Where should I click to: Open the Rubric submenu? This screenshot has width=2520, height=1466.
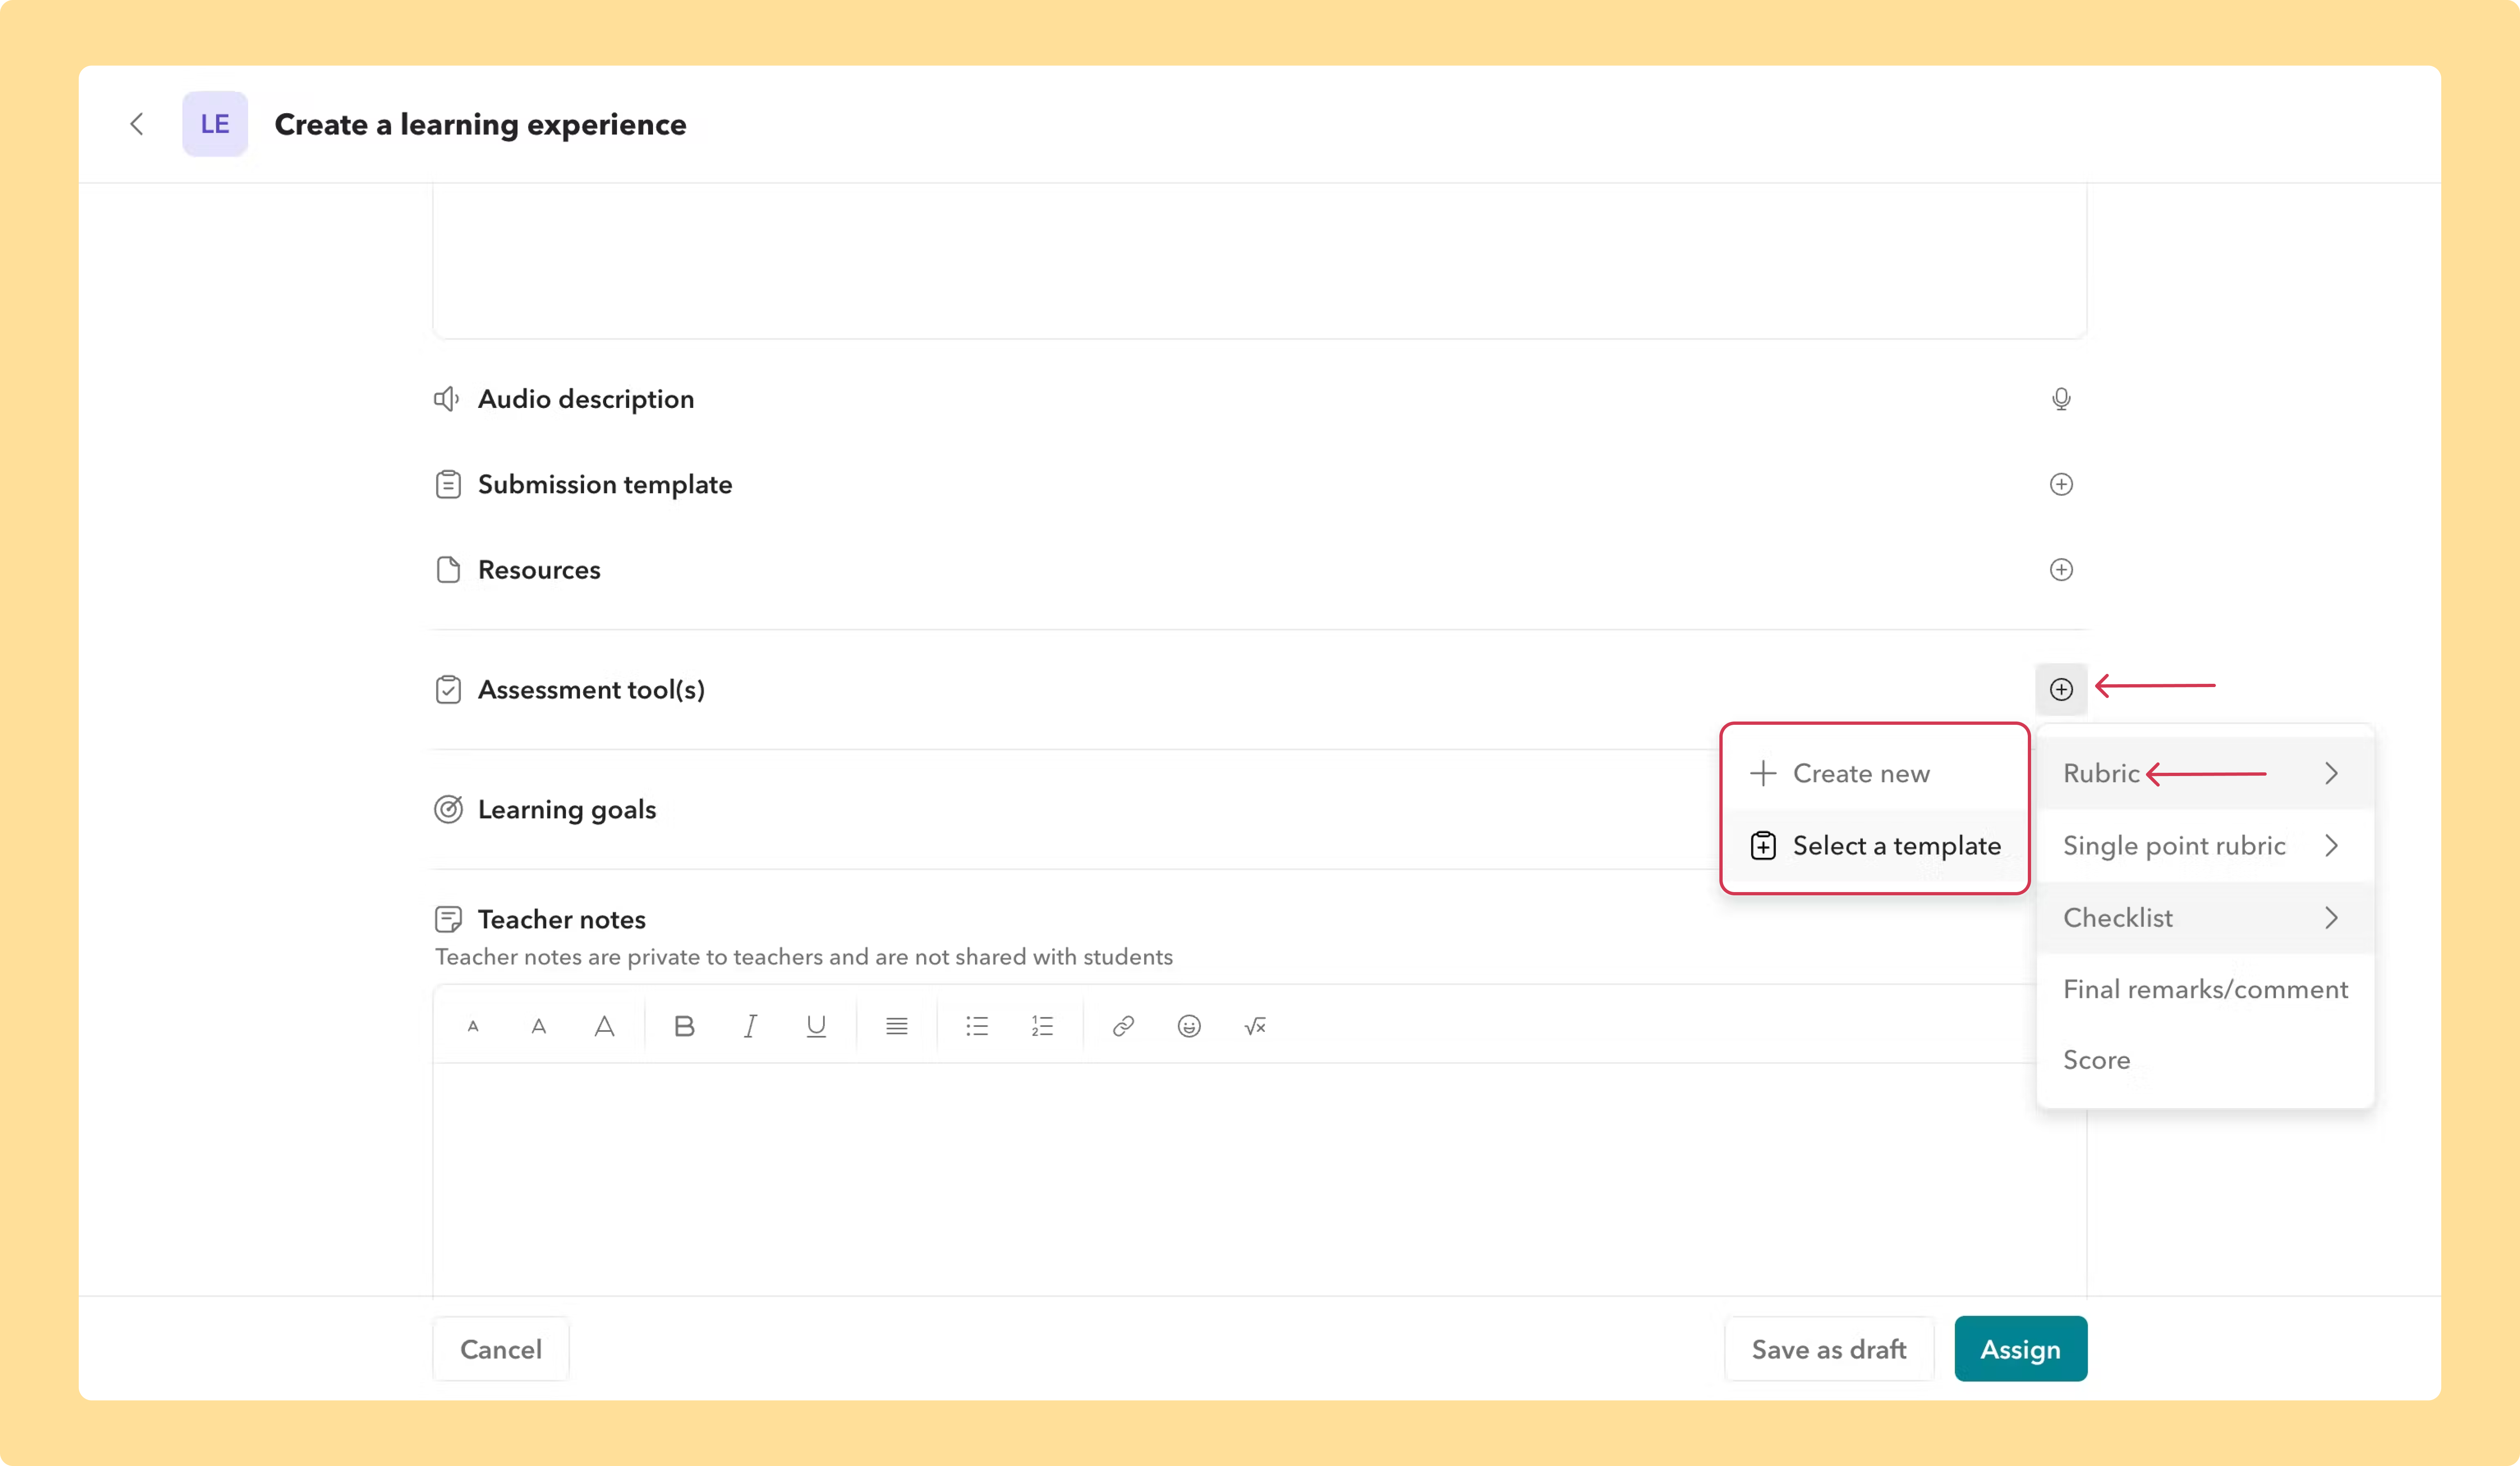(2205, 774)
